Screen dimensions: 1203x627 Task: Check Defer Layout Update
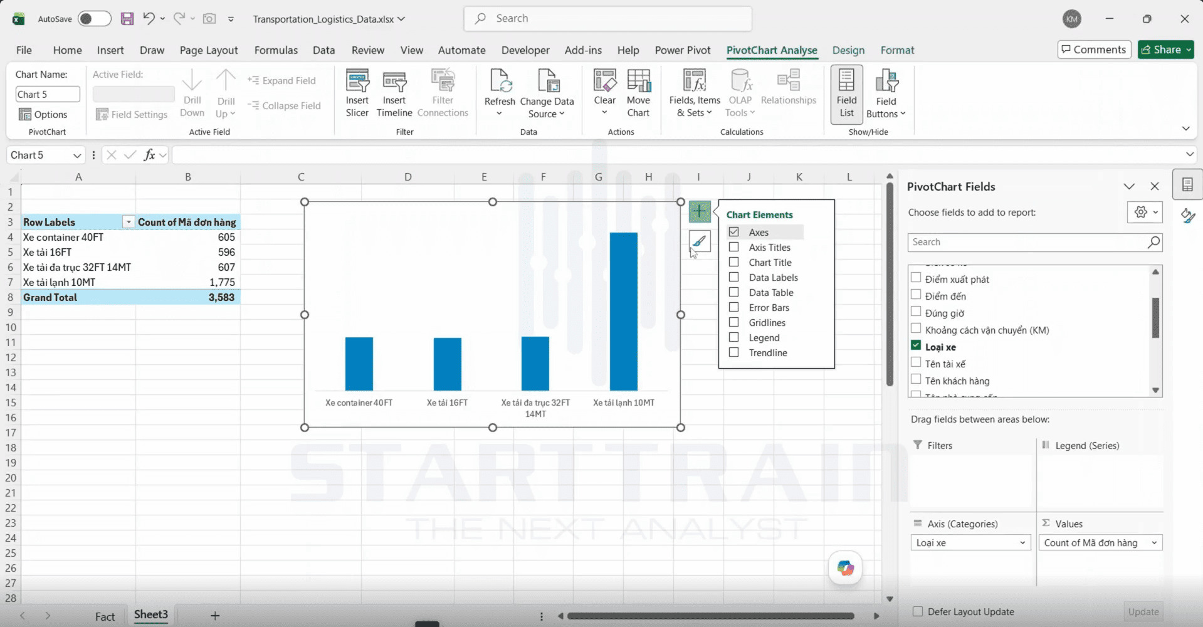(x=918, y=611)
